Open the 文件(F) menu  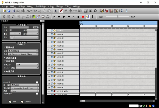coord(5,6)
